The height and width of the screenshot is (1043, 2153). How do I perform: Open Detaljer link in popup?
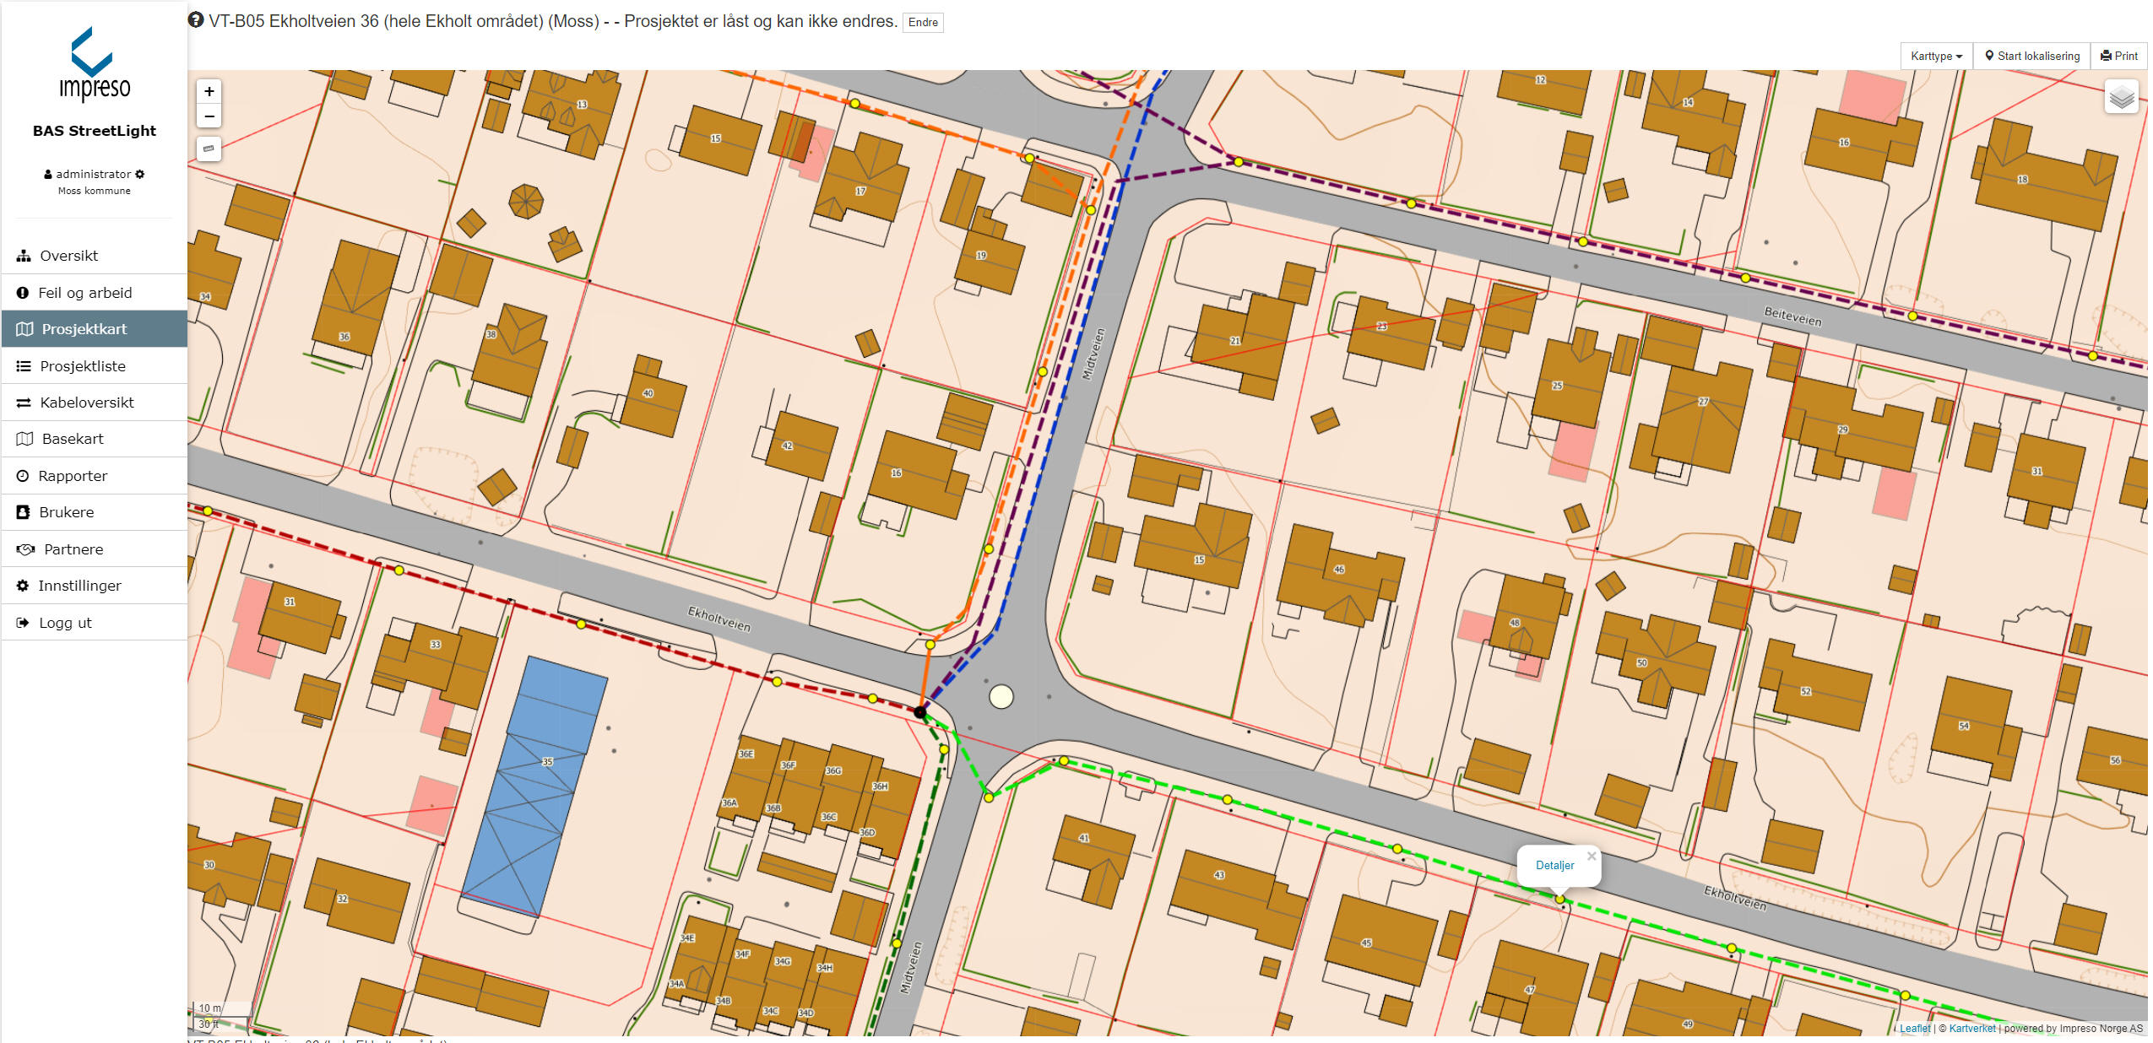click(1554, 865)
